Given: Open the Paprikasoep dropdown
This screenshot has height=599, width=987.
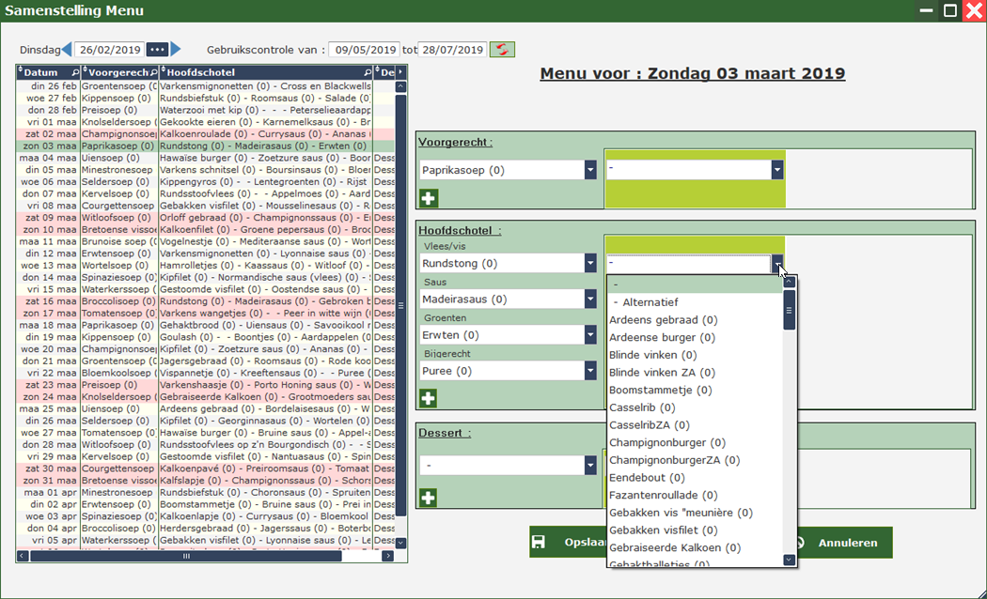Looking at the screenshot, I should [590, 170].
